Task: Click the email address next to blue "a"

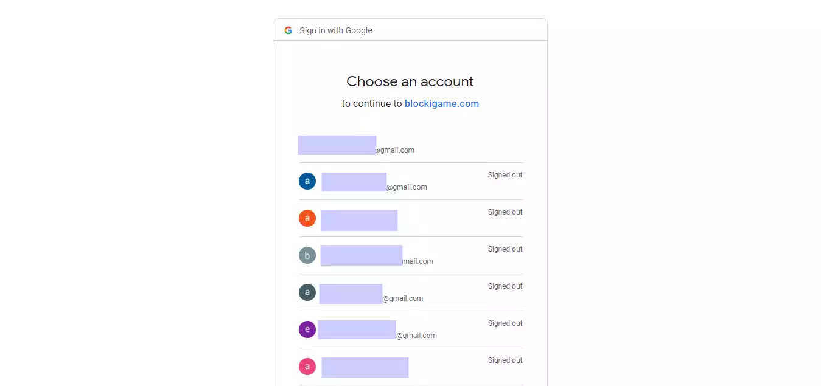Action: click(374, 184)
